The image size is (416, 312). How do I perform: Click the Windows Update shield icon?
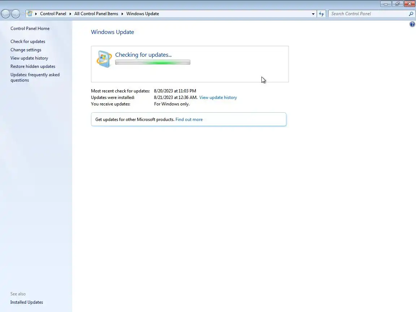pyautogui.click(x=104, y=59)
